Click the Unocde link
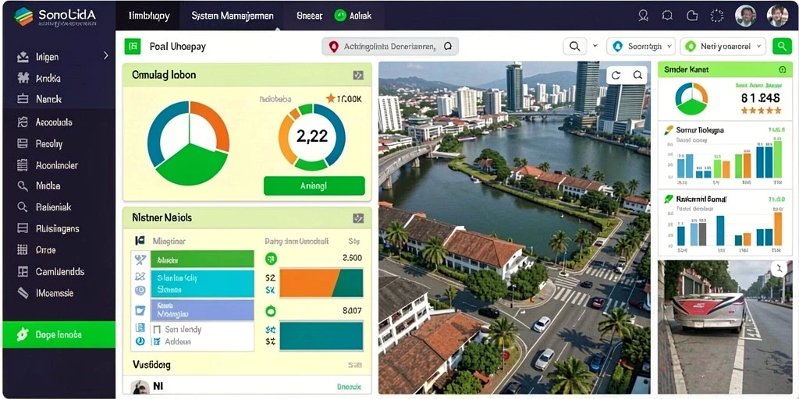Image resolution: width=799 pixels, height=399 pixels. [349, 387]
